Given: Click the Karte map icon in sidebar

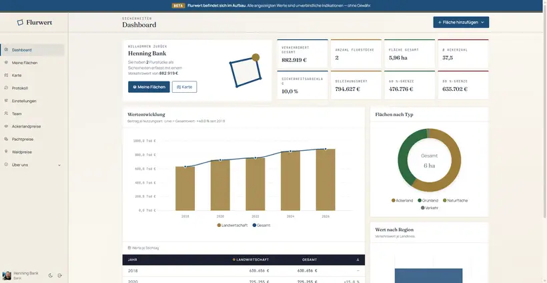Looking at the screenshot, I should 6,75.
